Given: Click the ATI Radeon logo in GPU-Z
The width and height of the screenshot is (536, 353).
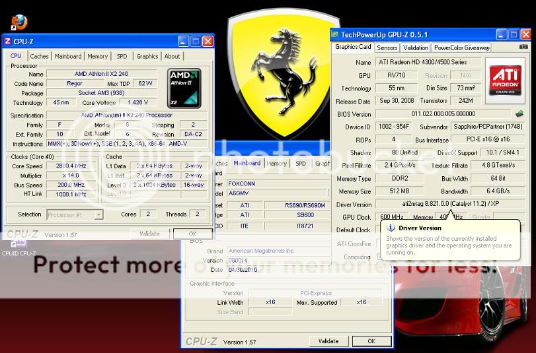Looking at the screenshot, I should point(505,81).
